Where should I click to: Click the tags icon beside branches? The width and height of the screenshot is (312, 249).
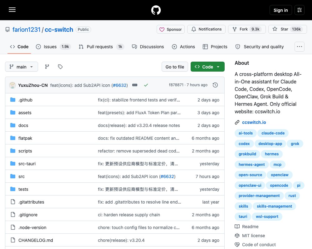(60, 67)
